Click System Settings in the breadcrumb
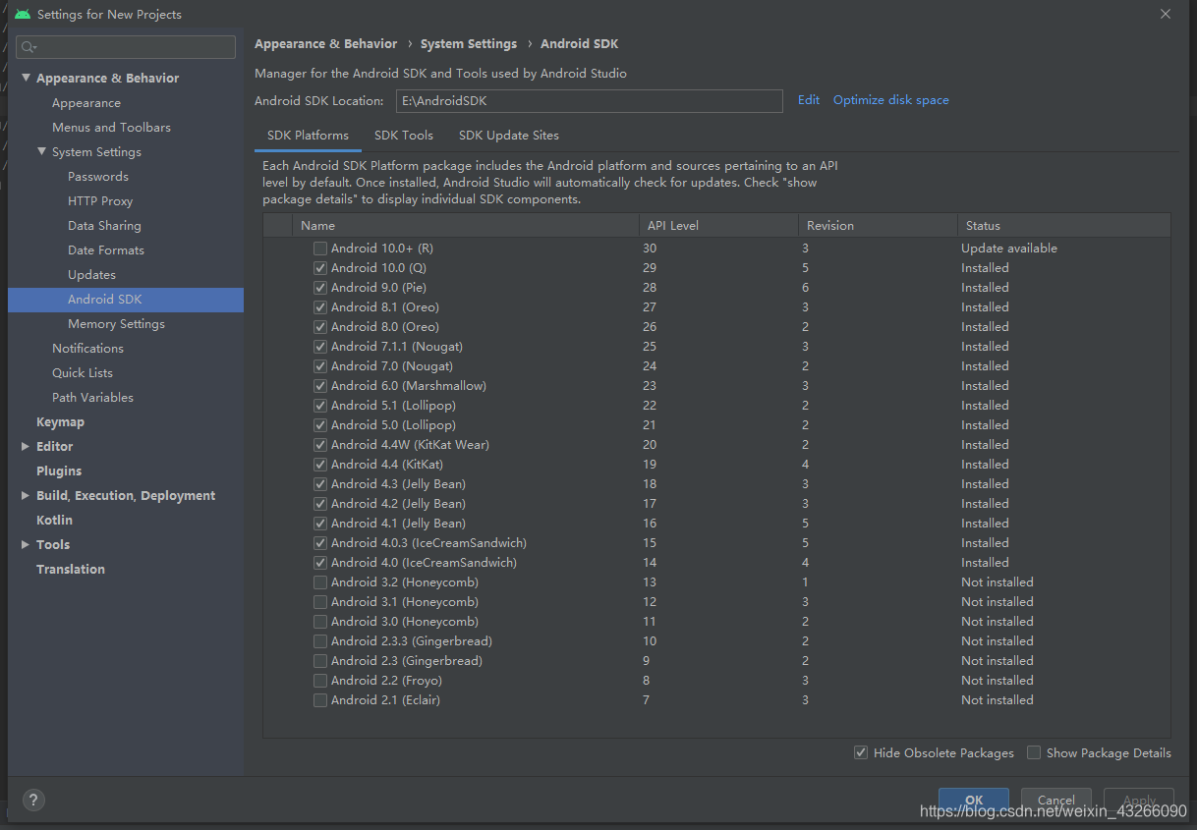 pos(469,44)
